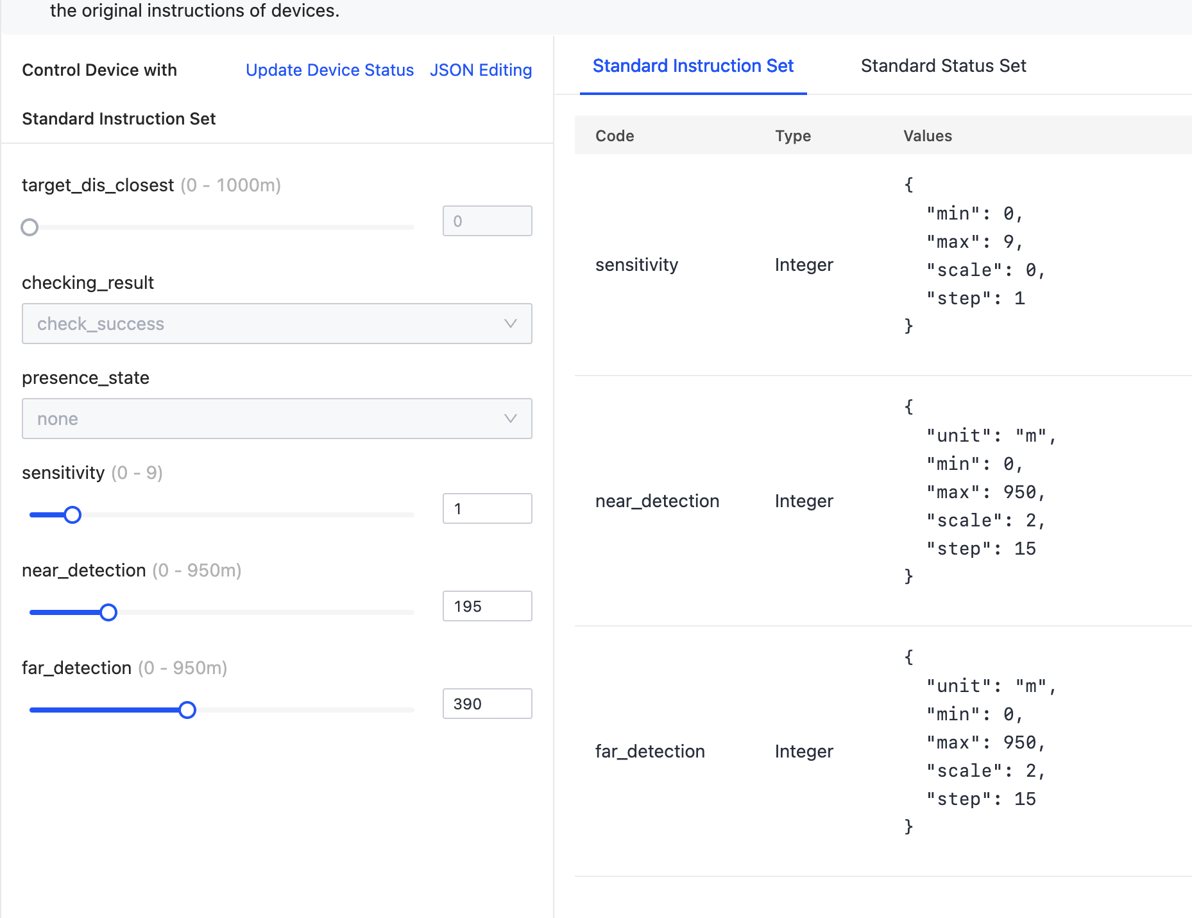Click the near_detection slider handle
1192x918 pixels.
pos(108,612)
